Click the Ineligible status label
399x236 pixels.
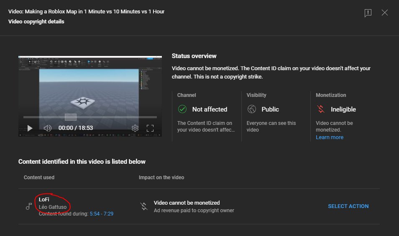(x=343, y=109)
